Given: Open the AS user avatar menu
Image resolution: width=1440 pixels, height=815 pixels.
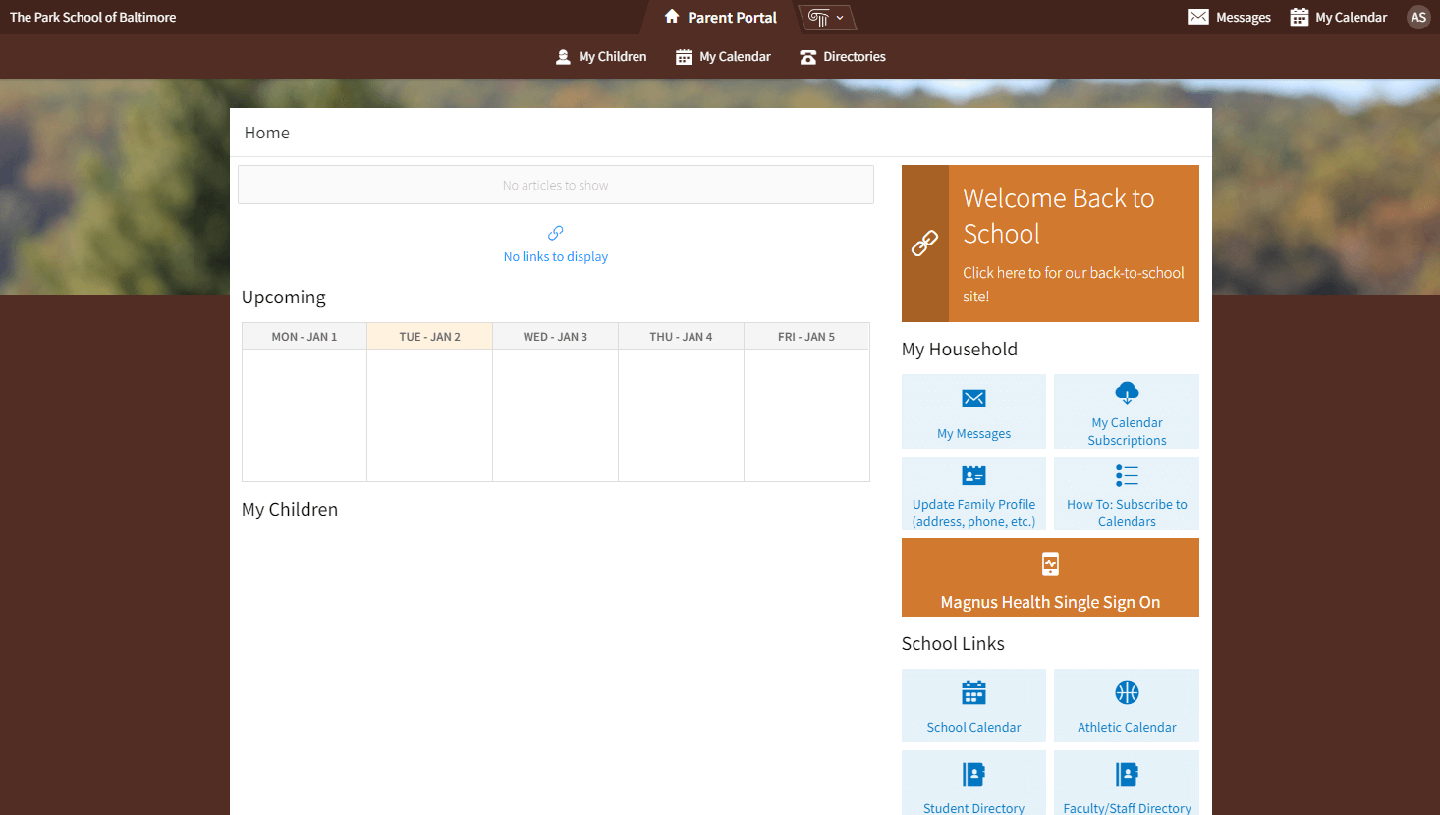Looking at the screenshot, I should click(1417, 17).
